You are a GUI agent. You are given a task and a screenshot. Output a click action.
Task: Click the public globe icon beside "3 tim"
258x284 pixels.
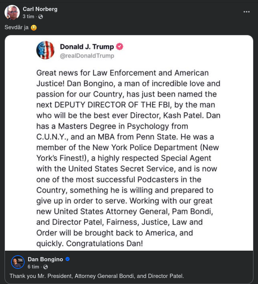click(x=41, y=17)
